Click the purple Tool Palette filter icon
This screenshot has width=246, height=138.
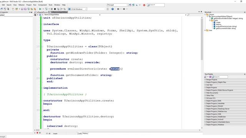click(210, 77)
